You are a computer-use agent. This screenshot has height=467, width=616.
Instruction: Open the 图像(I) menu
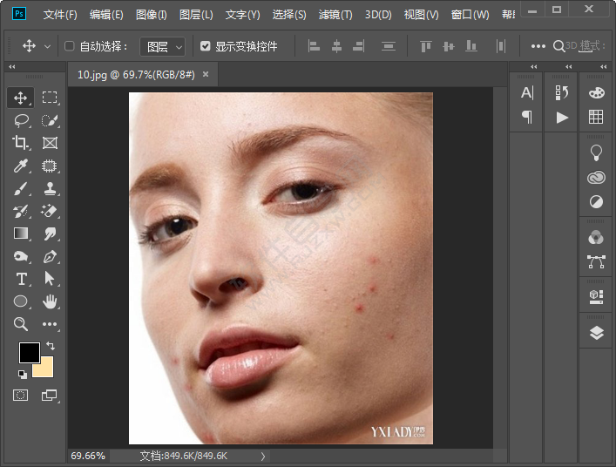coord(151,15)
